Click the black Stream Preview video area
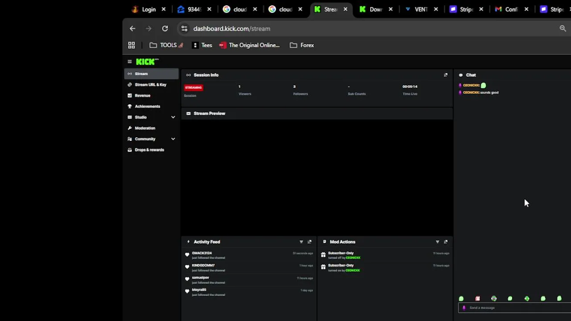 pyautogui.click(x=317, y=177)
